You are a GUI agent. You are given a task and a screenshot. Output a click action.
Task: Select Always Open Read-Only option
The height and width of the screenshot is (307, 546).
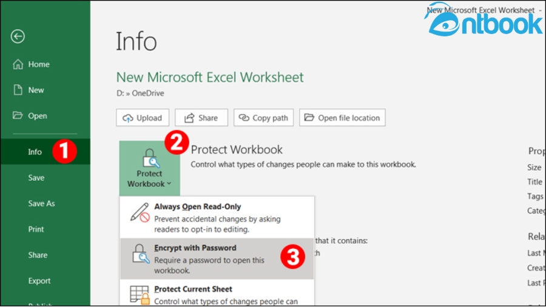click(x=217, y=218)
